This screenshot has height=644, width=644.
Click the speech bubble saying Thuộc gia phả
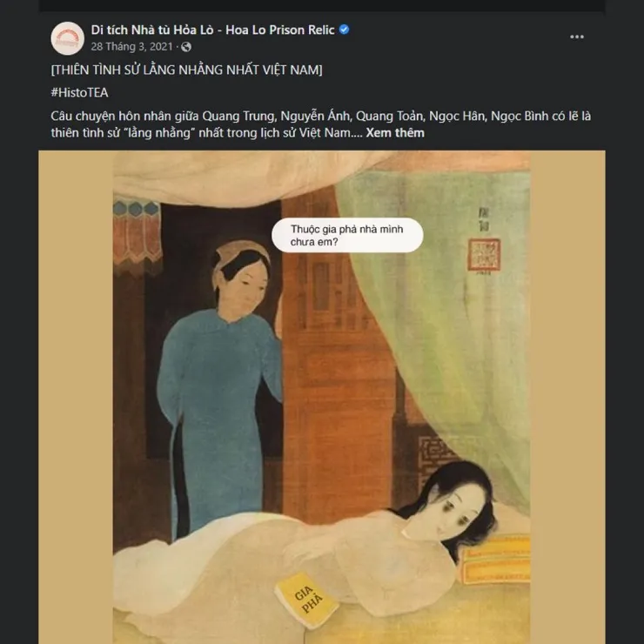pos(347,235)
